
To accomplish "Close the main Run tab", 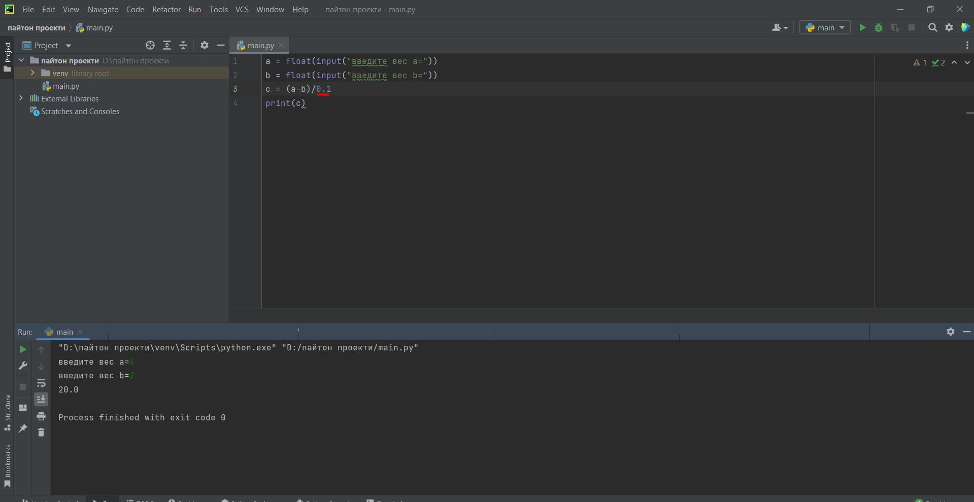I will 80,332.
